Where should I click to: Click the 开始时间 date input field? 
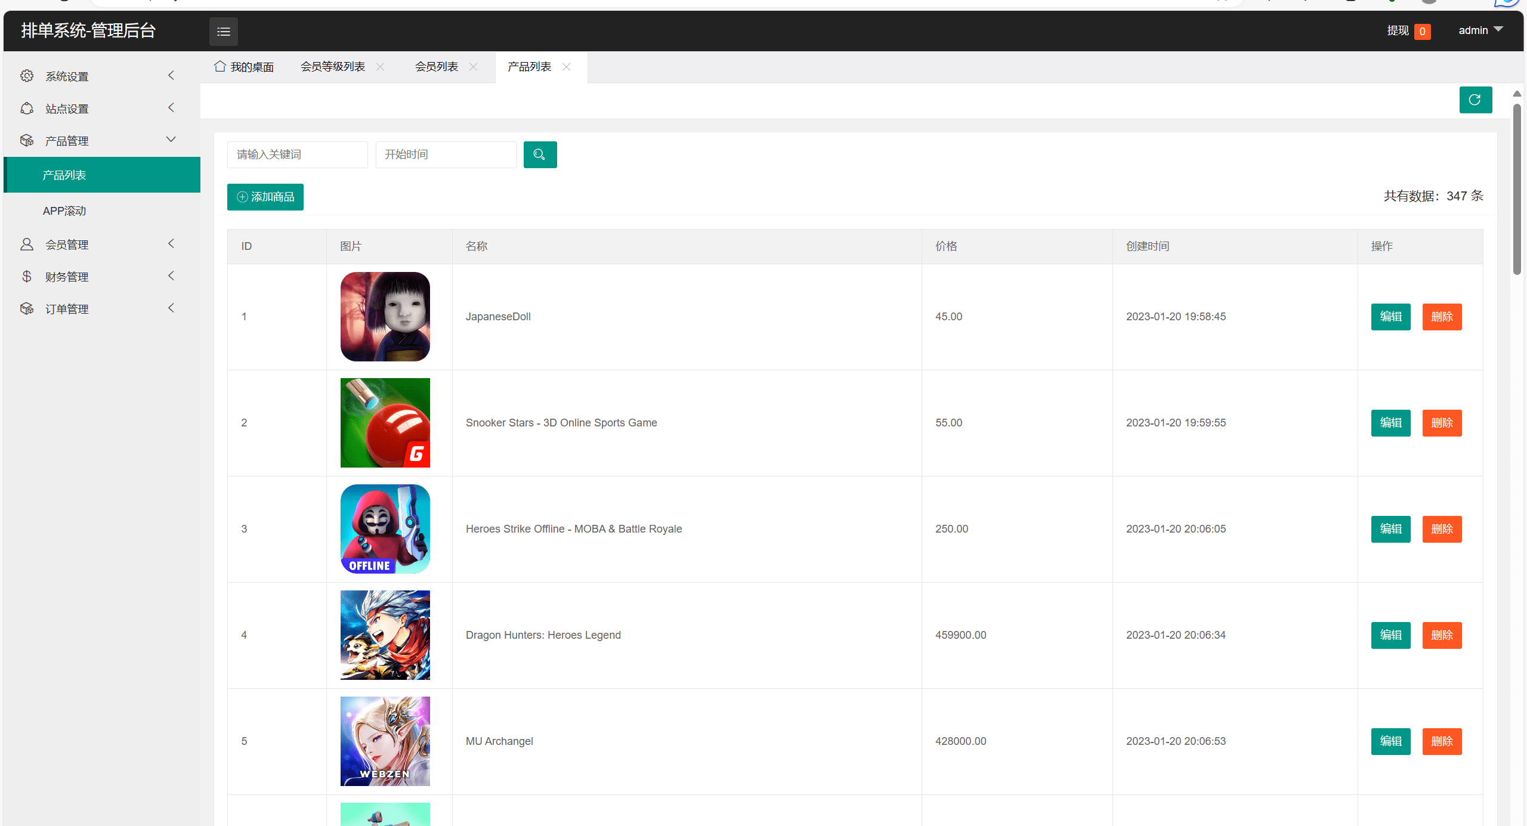[446, 154]
